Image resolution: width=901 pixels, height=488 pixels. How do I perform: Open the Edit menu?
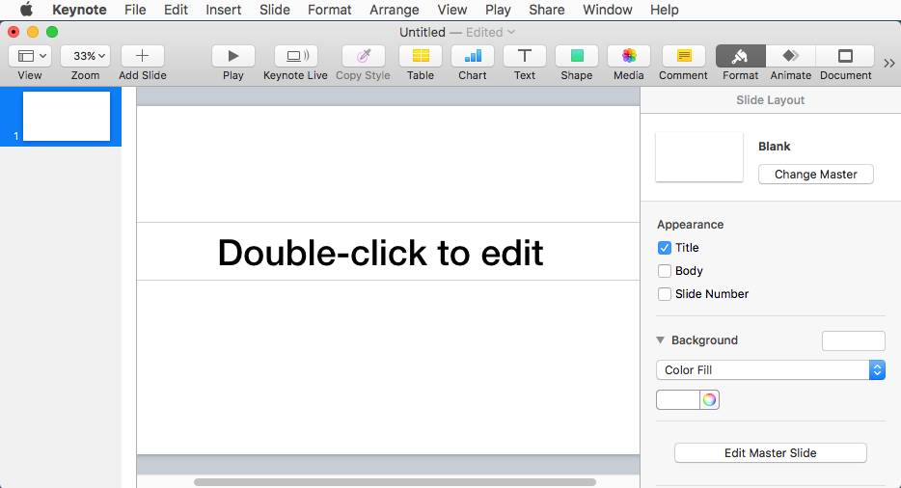coord(176,10)
